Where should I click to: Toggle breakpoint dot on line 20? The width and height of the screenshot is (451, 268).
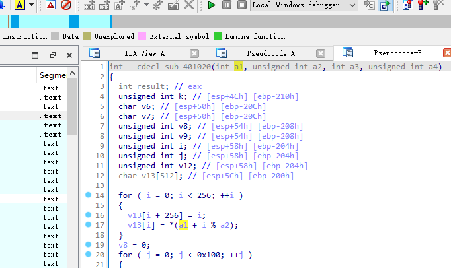coord(89,255)
